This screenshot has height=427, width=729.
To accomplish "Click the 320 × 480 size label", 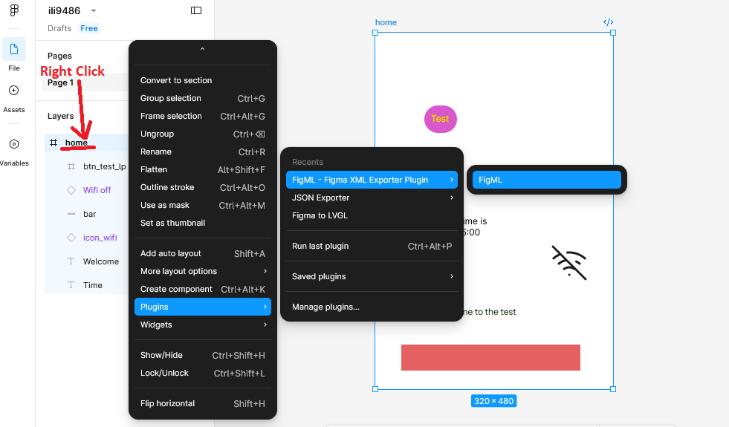I will (x=493, y=401).
